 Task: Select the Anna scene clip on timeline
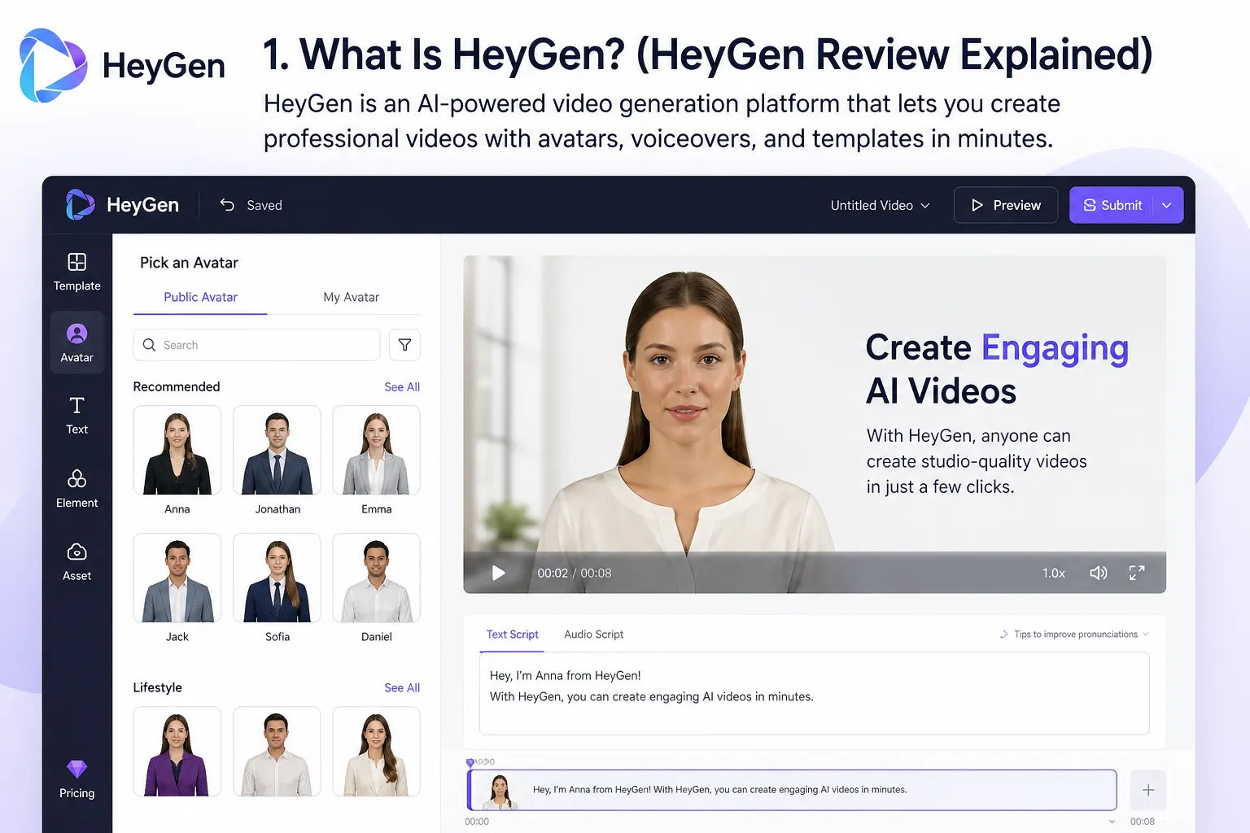[792, 790]
